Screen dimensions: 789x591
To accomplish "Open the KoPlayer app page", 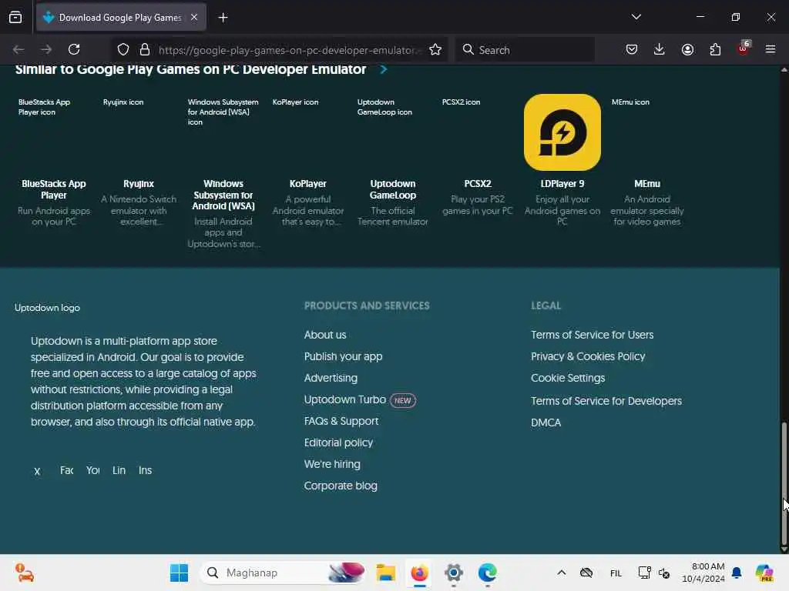I will [x=308, y=184].
